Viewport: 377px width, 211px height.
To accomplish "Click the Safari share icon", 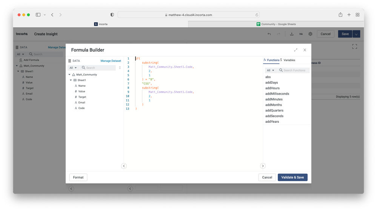I will [x=340, y=15].
